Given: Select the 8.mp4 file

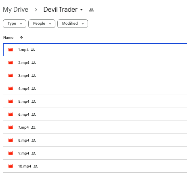Looking at the screenshot, I should (x=24, y=140).
